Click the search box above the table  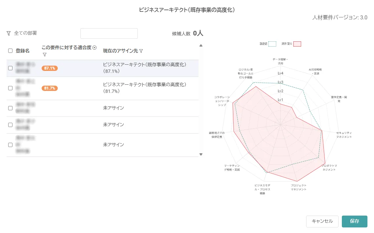coord(109,33)
